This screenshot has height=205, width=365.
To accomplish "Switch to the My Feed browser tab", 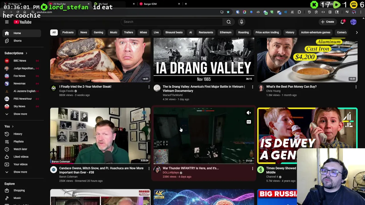I will pyautogui.click(x=114, y=4).
